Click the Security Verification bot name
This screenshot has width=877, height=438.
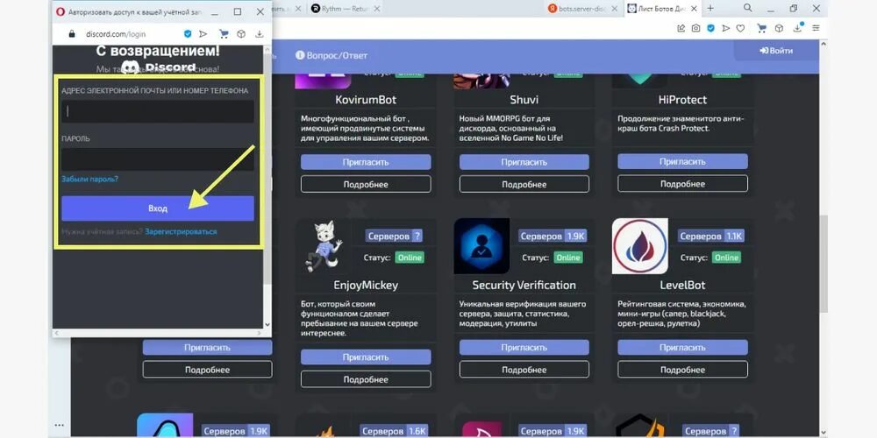(524, 285)
